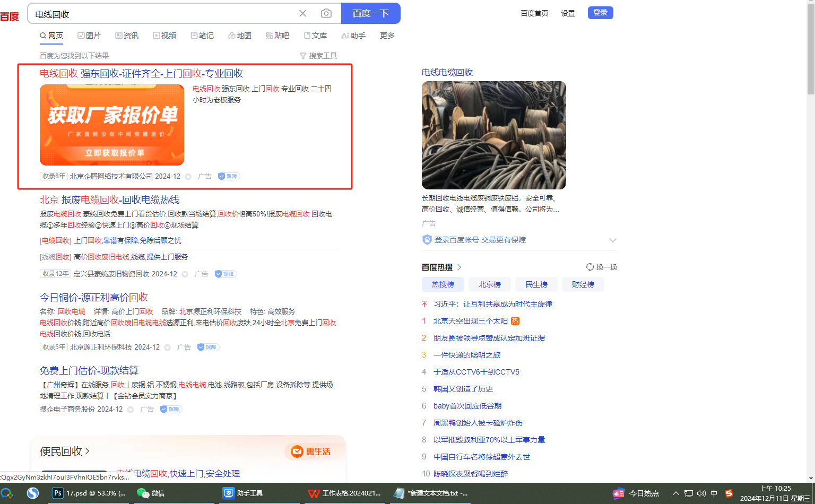815x504 pixels.
Task: Go to 百度首页
Action: [x=534, y=13]
